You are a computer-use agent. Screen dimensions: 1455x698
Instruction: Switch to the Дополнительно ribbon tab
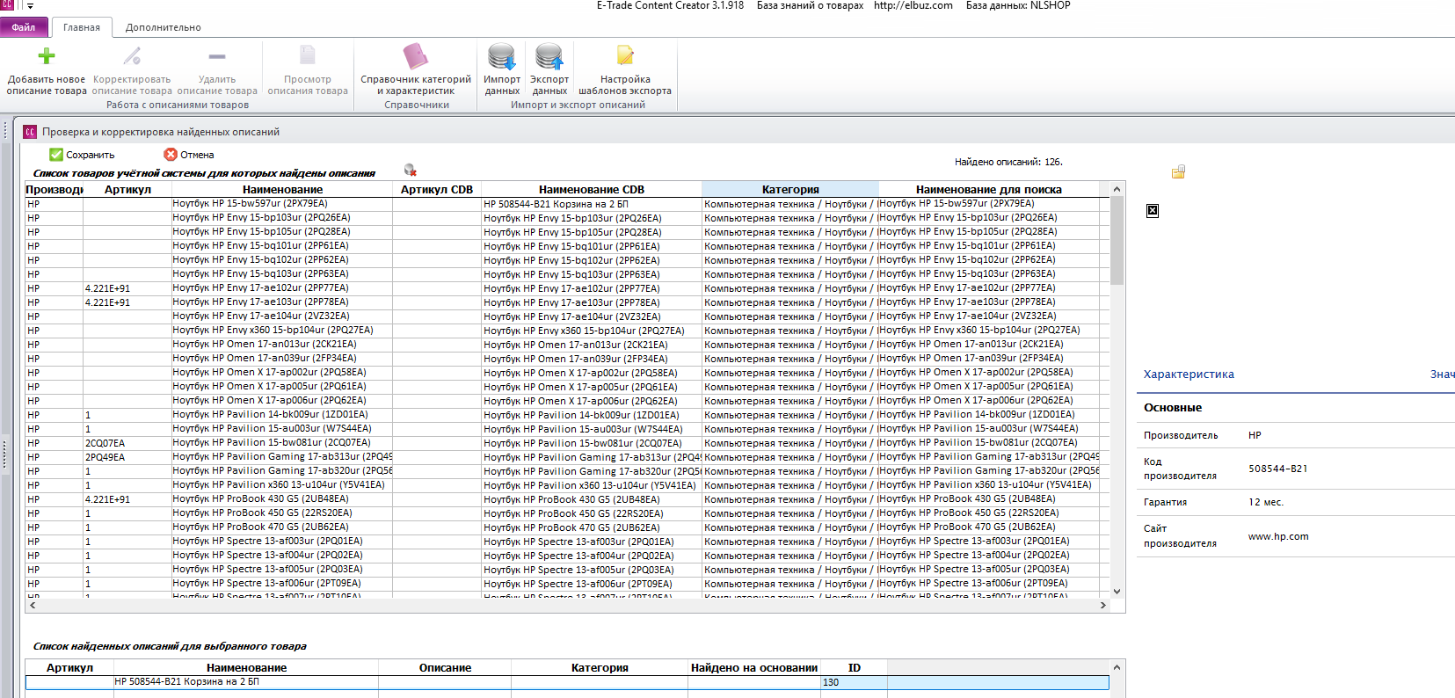tap(163, 27)
